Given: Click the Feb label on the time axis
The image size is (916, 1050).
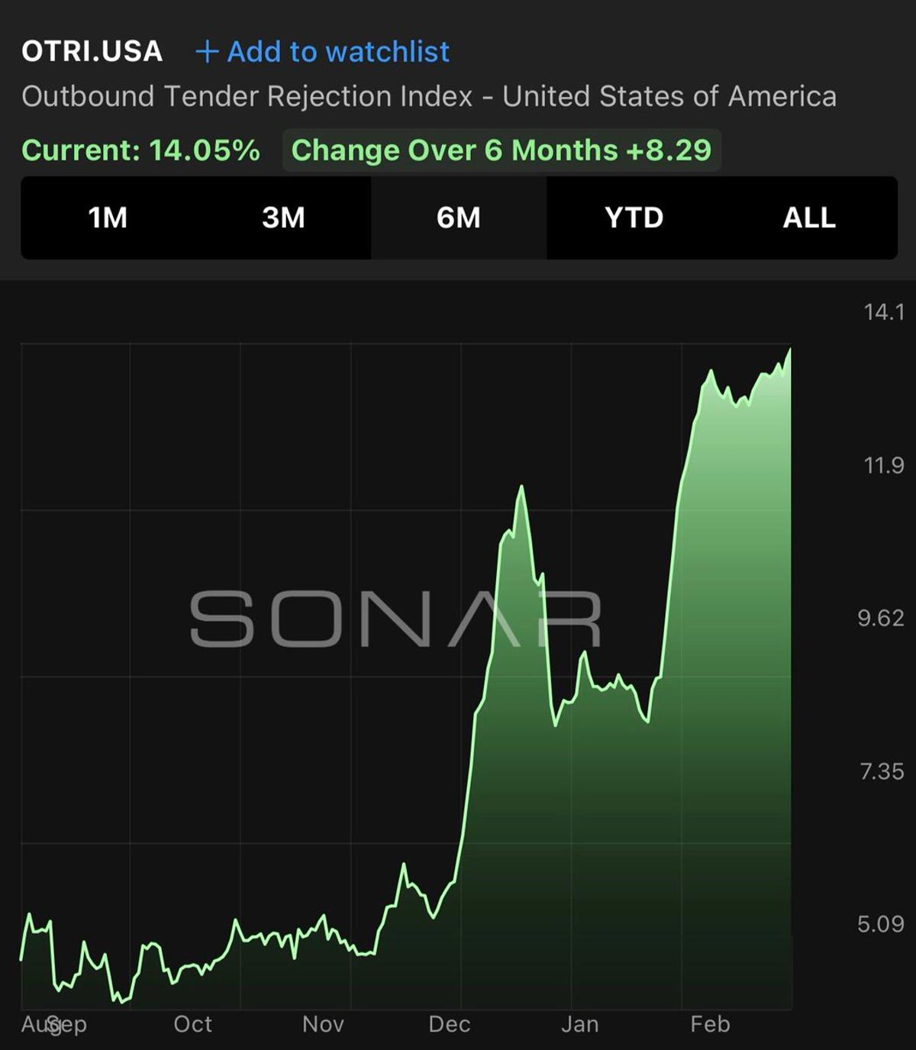Looking at the screenshot, I should pos(710,1024).
